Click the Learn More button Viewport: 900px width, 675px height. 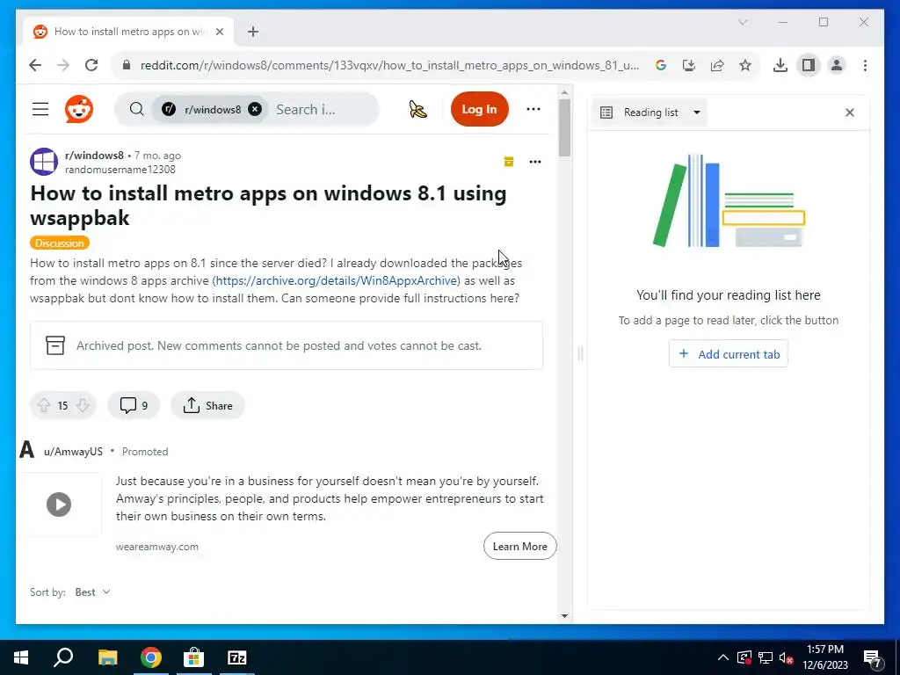(520, 547)
